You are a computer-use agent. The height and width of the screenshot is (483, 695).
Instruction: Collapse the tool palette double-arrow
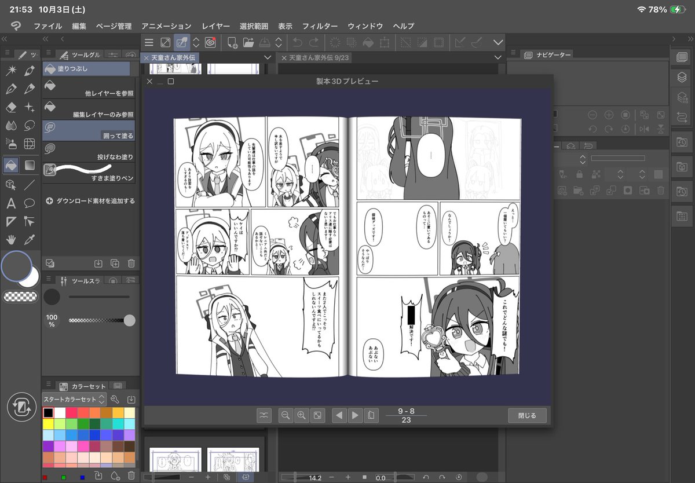pos(5,39)
